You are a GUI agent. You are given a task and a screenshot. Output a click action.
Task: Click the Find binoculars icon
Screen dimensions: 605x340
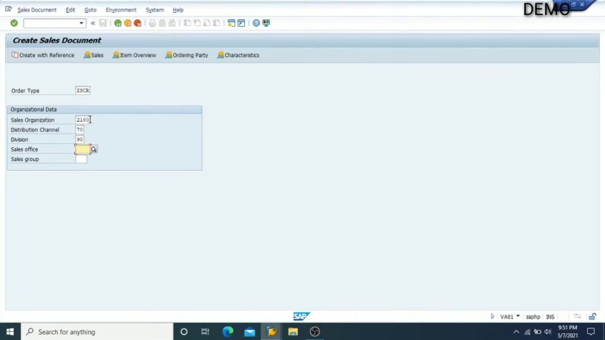[x=162, y=23]
